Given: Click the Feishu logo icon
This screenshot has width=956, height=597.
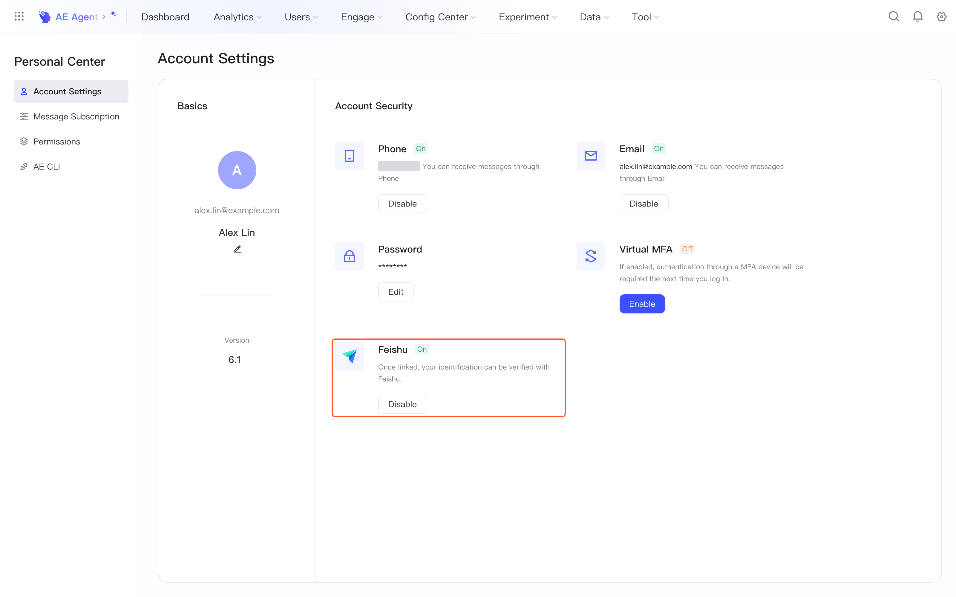Looking at the screenshot, I should coord(350,356).
